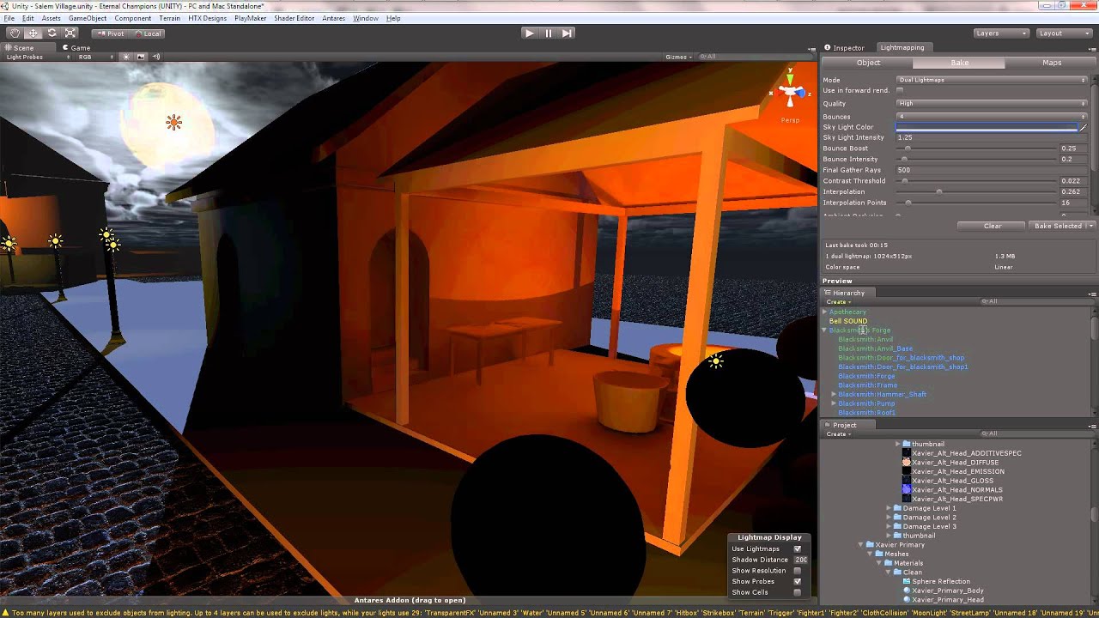This screenshot has width=1099, height=618.
Task: Pick a new Sky Light Color
Action: 989,126
